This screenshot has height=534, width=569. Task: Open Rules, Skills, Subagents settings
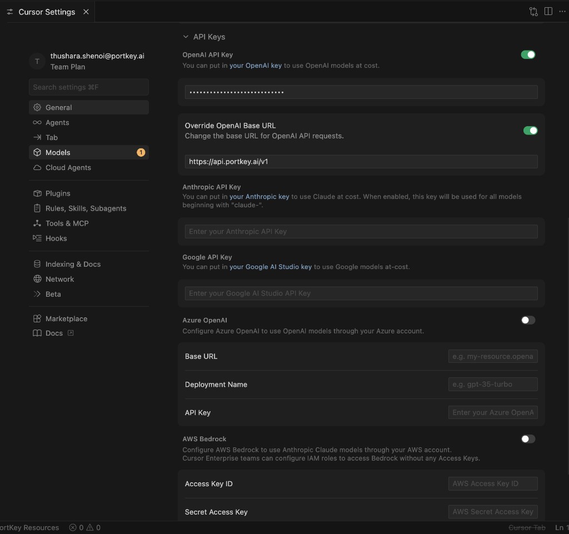point(89,208)
